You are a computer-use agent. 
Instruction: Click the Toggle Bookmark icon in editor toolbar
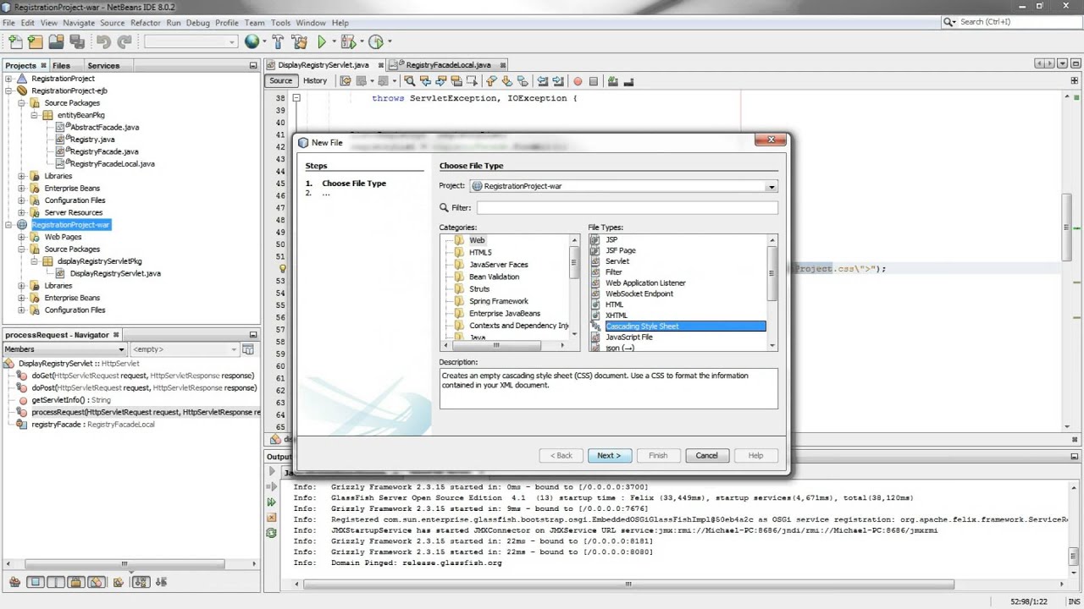(523, 81)
